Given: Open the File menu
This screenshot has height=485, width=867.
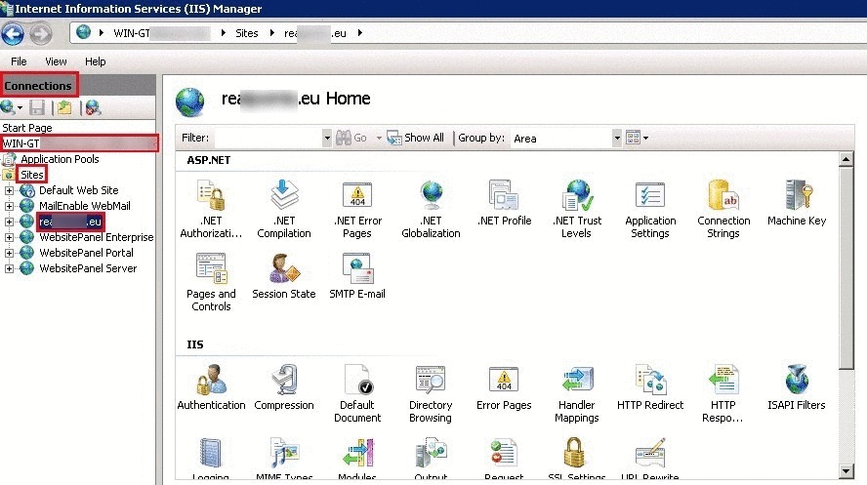Looking at the screenshot, I should pyautogui.click(x=19, y=61).
